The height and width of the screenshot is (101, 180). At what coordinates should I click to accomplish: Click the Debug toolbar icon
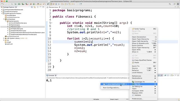point(15,4)
